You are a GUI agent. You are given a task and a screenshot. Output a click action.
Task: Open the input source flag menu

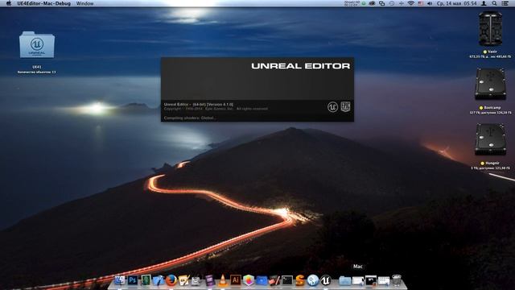coord(420,3)
